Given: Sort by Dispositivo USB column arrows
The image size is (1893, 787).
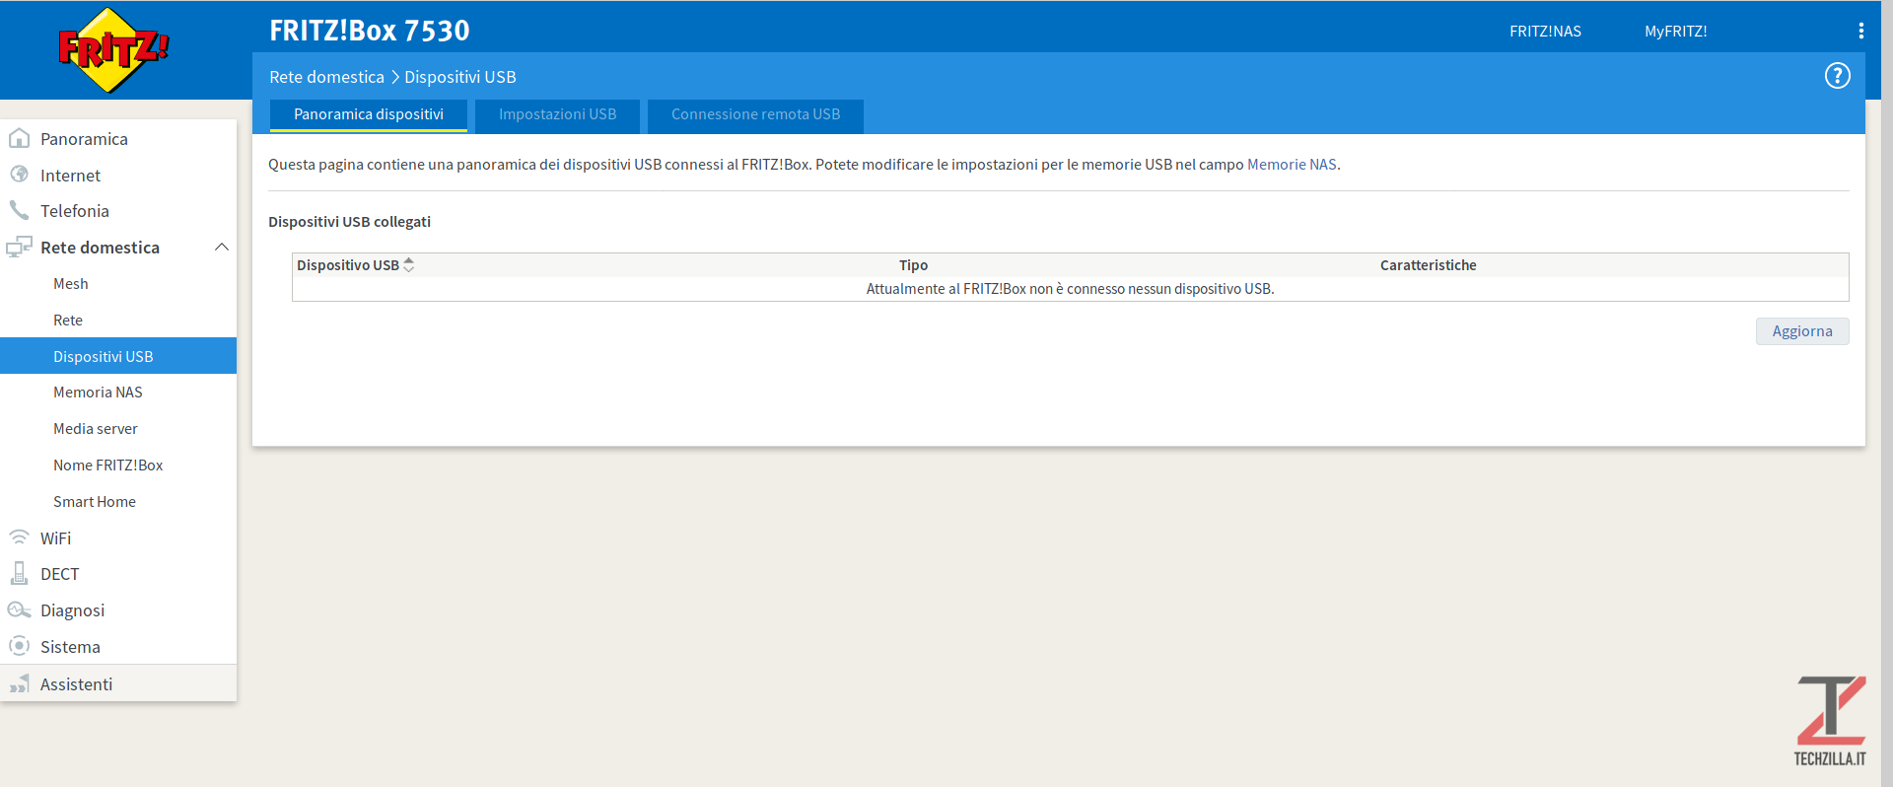Looking at the screenshot, I should click(x=409, y=264).
